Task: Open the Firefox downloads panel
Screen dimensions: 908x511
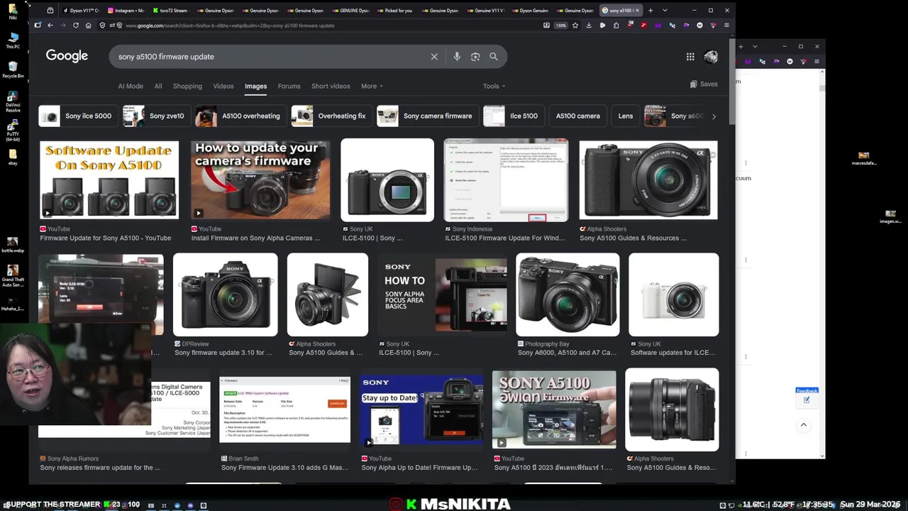Action: (589, 26)
